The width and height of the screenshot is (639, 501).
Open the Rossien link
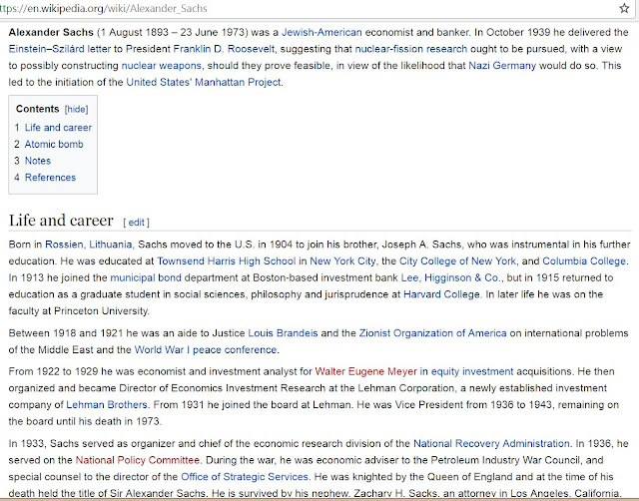click(x=64, y=245)
